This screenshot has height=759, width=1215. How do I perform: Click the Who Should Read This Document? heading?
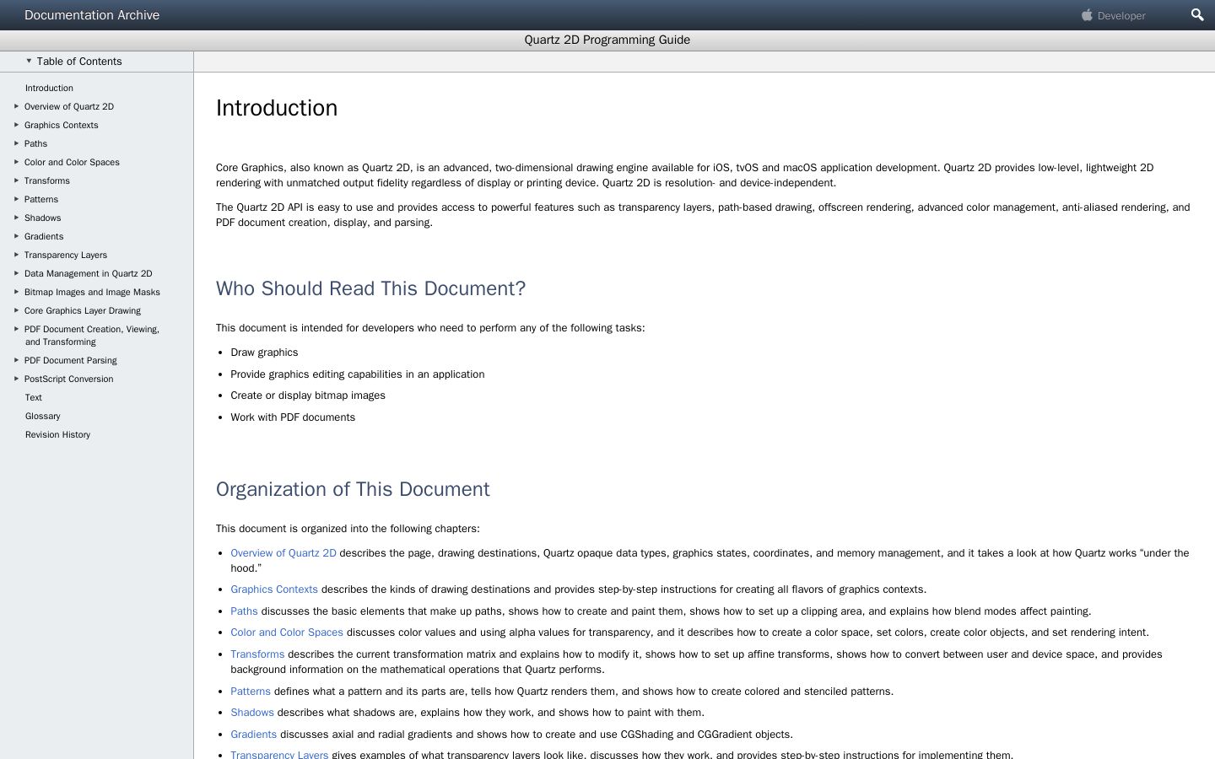click(370, 288)
